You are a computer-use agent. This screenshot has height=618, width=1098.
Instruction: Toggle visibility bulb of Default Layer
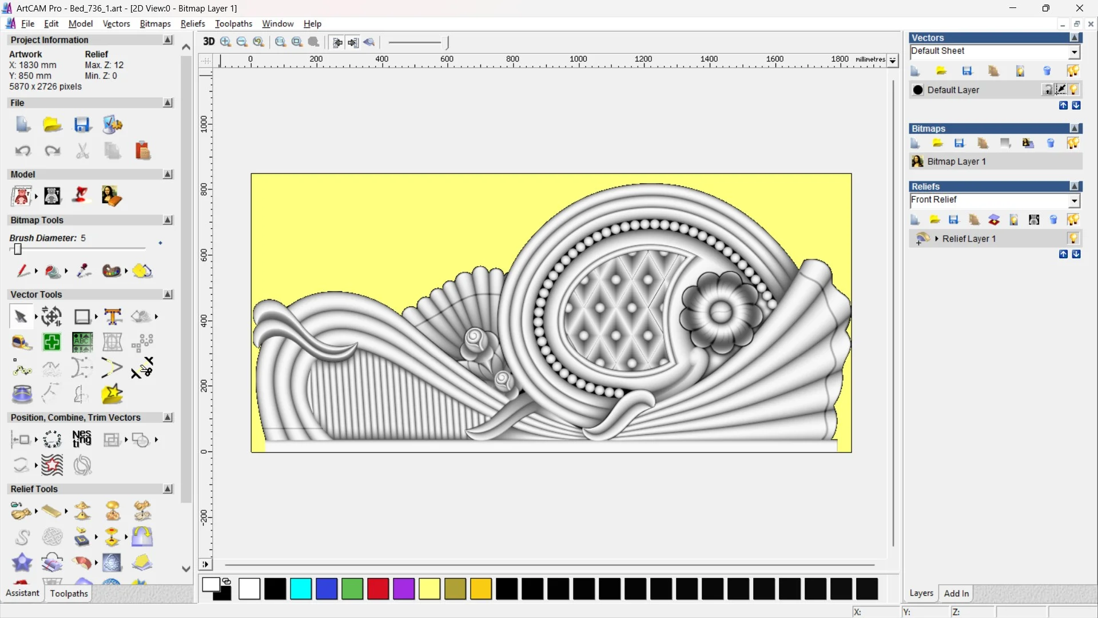[x=1073, y=90]
